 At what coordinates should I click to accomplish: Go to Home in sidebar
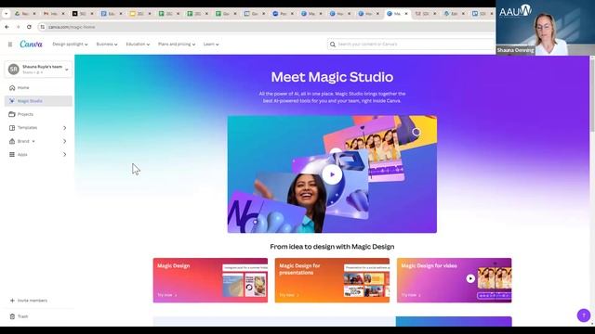[x=38, y=87]
